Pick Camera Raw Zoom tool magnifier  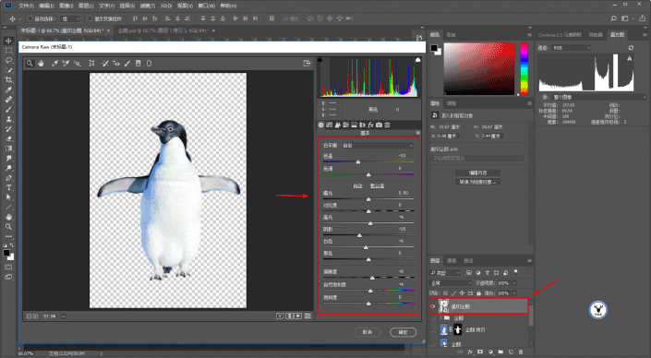(x=30, y=64)
